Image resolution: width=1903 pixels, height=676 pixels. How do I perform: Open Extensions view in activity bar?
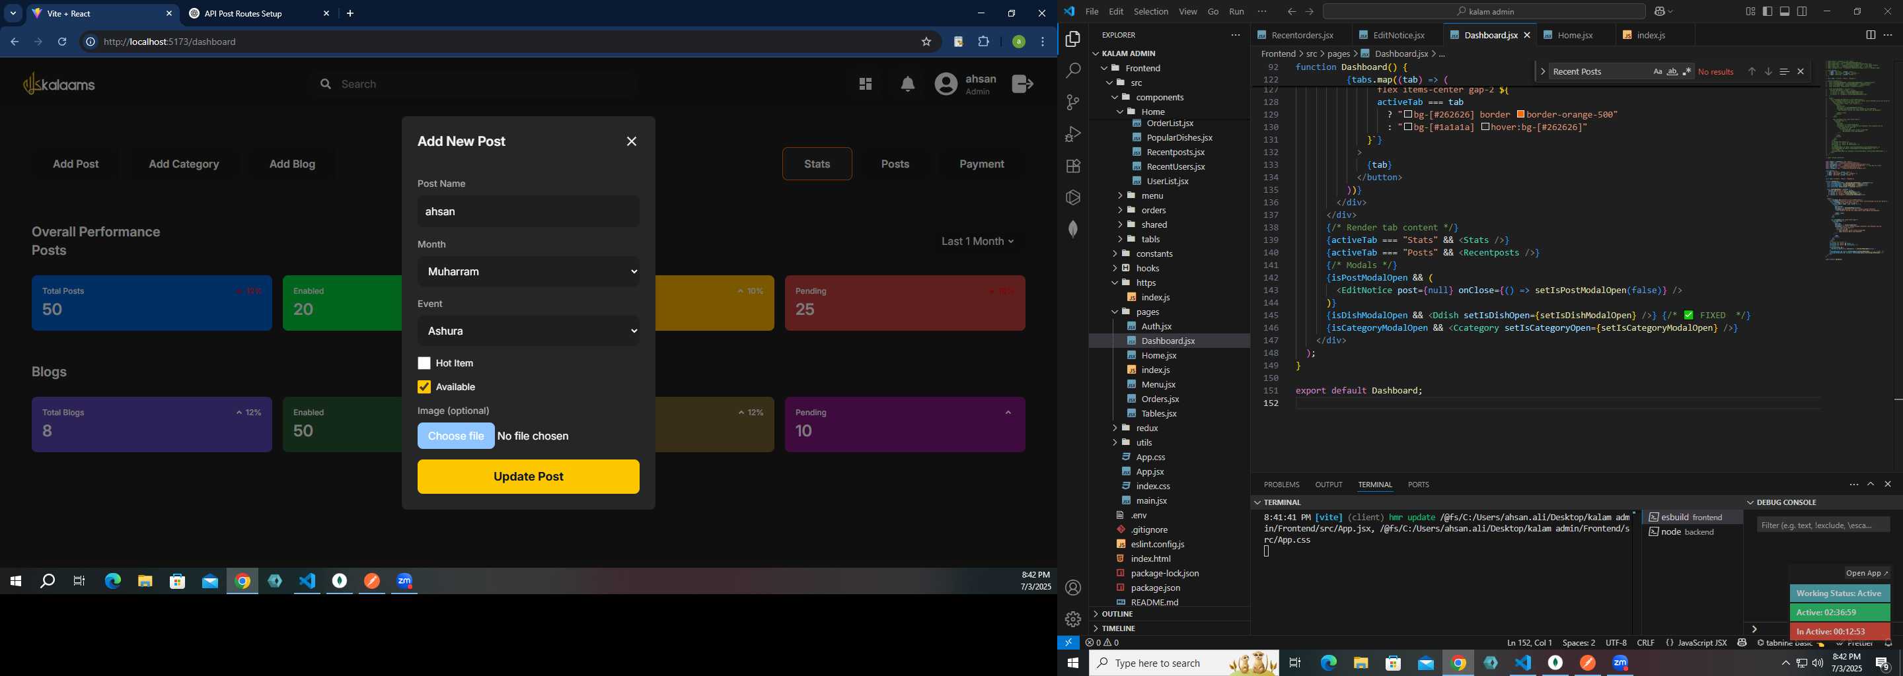coord(1072,166)
